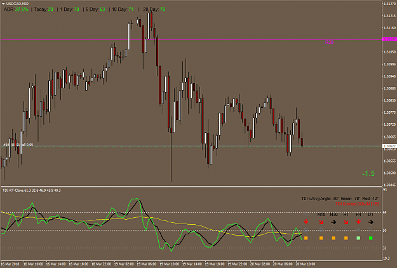Screen dimensions: 397x268
Task: Click the black right arrow under M30
Action: [333, 222]
